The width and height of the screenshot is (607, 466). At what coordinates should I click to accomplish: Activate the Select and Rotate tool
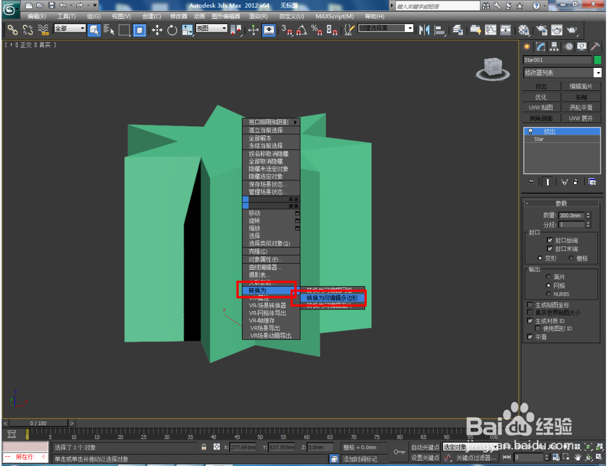click(x=172, y=30)
